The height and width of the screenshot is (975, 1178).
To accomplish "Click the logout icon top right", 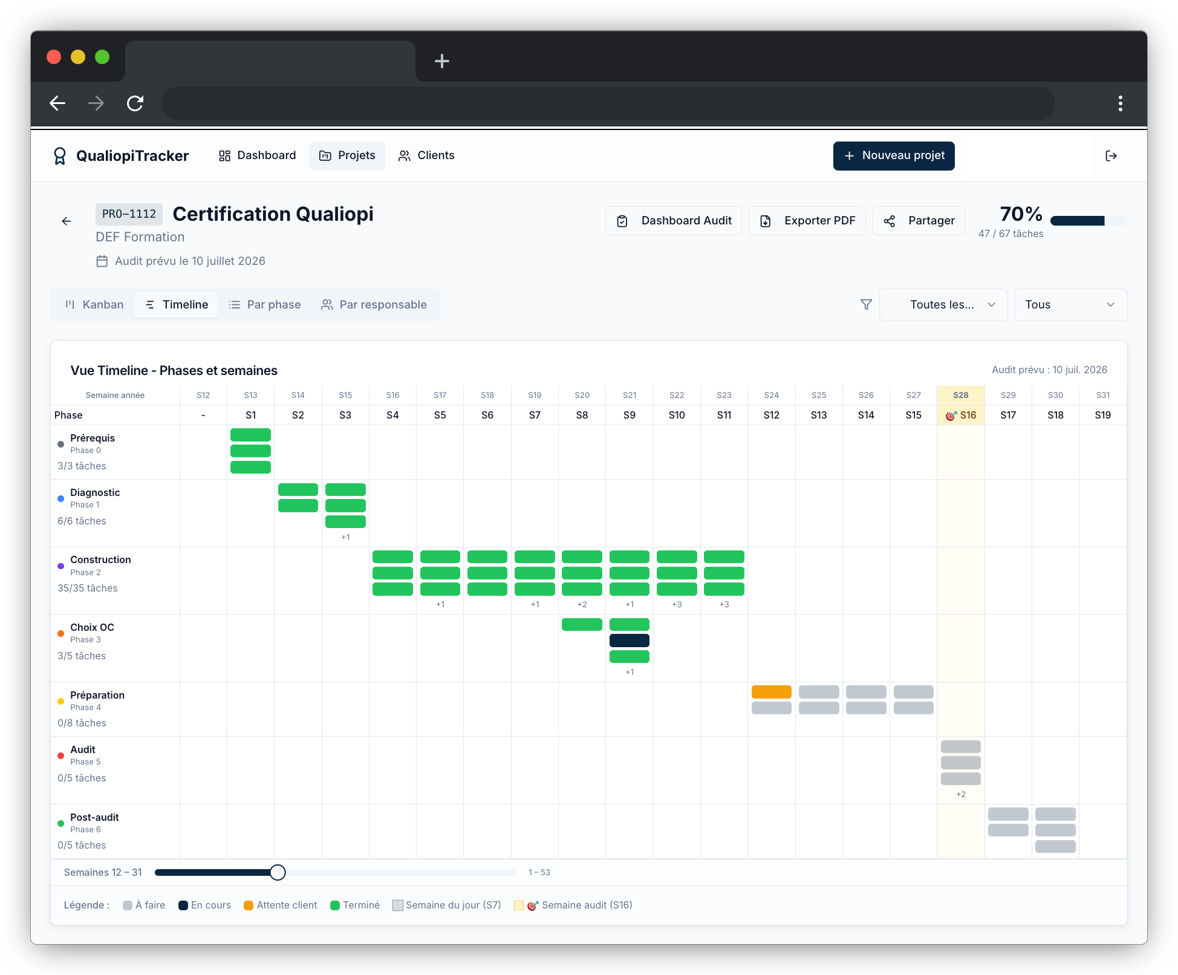I will (1111, 155).
